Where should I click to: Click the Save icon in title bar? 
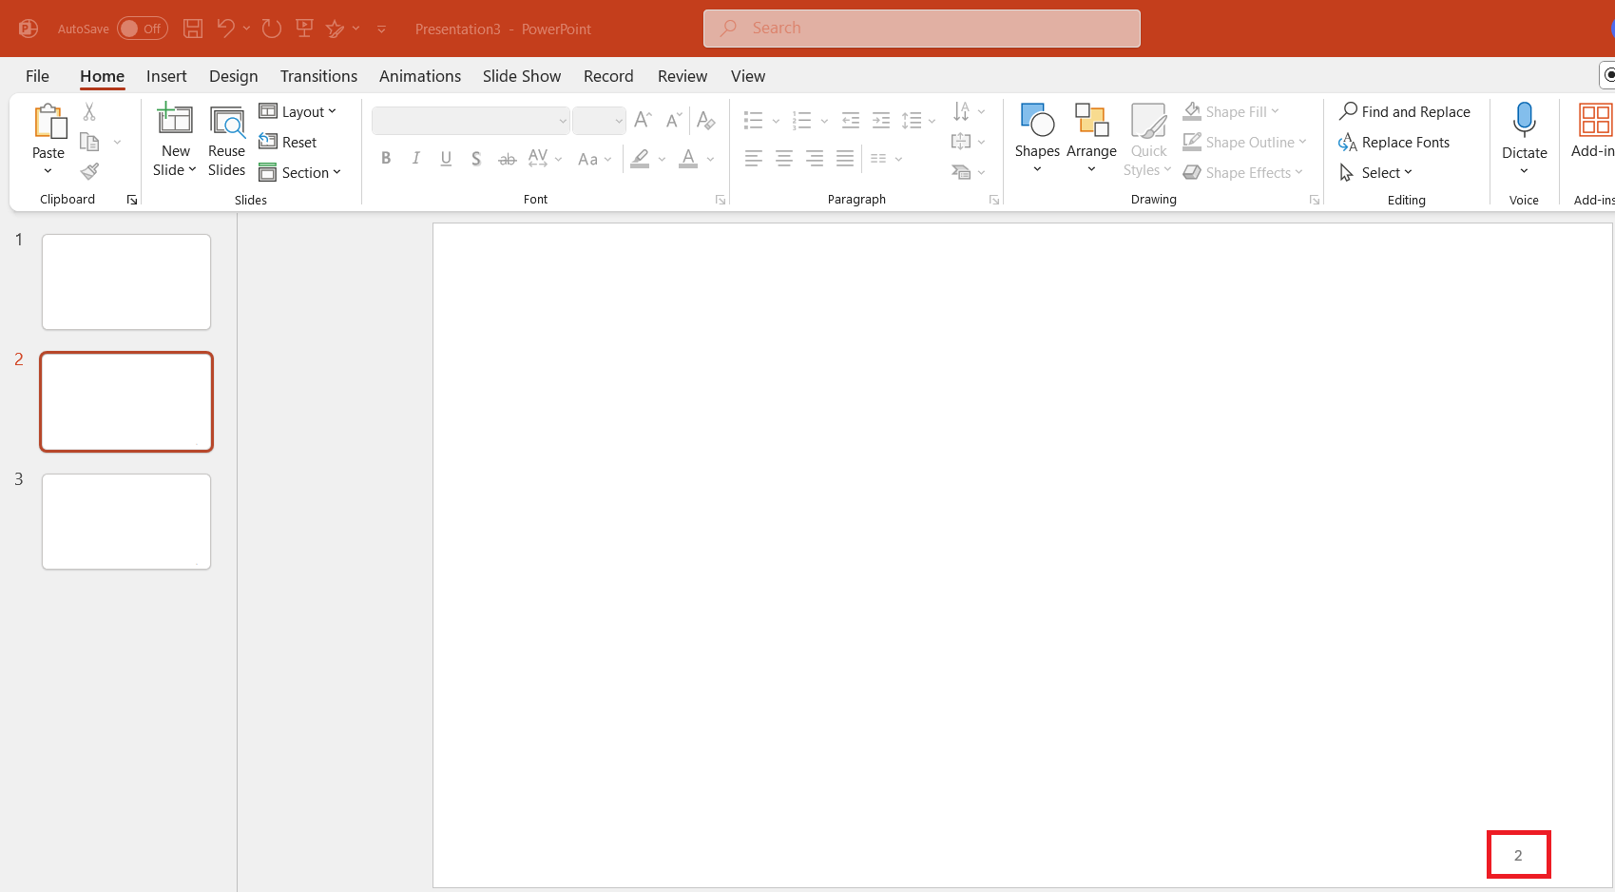pos(193,29)
